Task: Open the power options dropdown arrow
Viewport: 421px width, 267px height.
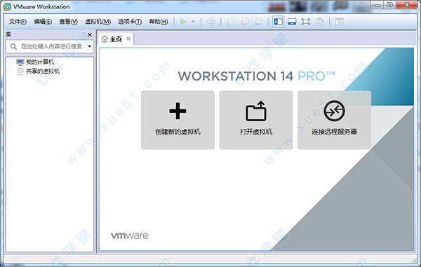Action: click(x=193, y=22)
